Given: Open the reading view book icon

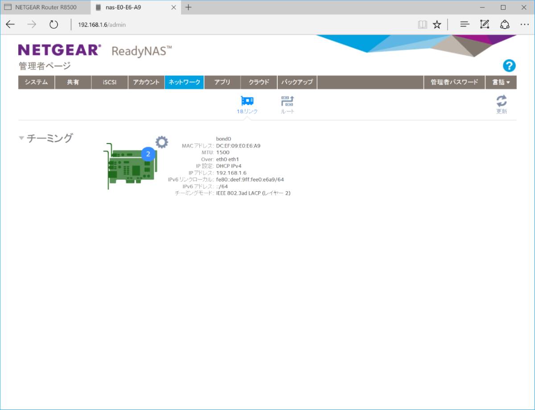Looking at the screenshot, I should [x=422, y=25].
